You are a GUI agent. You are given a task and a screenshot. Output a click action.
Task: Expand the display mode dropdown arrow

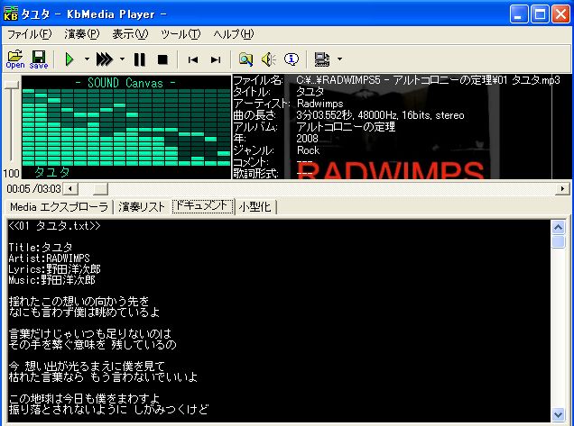pyautogui.click(x=339, y=59)
